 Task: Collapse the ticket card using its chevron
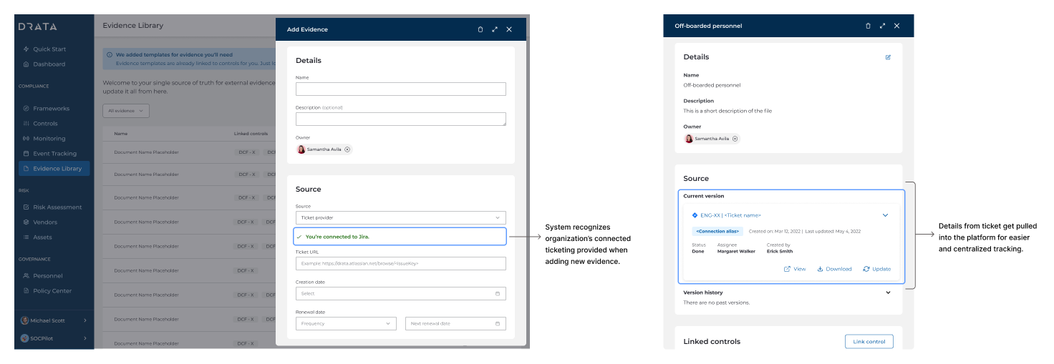pyautogui.click(x=885, y=215)
